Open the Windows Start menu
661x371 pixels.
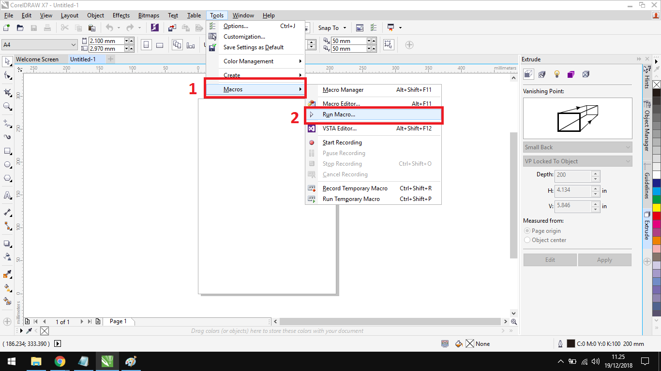point(11,361)
